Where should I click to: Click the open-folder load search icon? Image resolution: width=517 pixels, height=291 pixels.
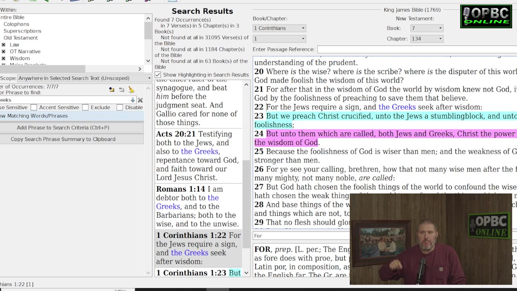tap(111, 90)
